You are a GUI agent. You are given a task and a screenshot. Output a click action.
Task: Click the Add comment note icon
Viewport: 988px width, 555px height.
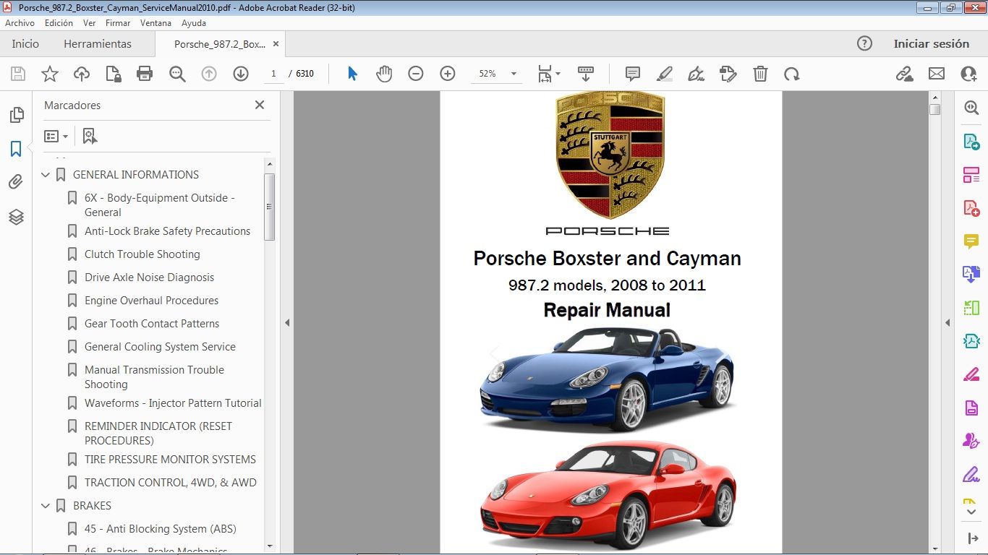(x=633, y=74)
